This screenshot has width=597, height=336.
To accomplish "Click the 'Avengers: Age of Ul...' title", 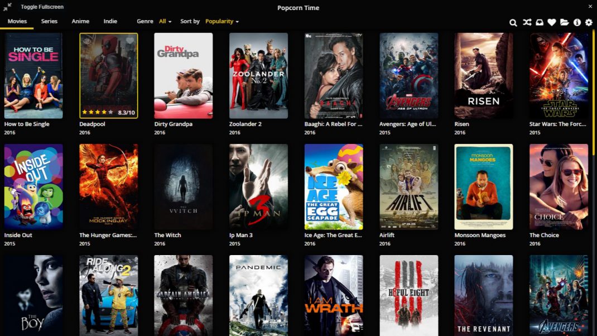I will 407,124.
